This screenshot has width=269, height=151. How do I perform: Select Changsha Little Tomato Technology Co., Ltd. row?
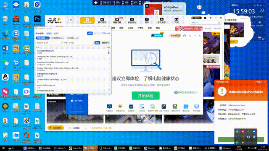(72, 57)
